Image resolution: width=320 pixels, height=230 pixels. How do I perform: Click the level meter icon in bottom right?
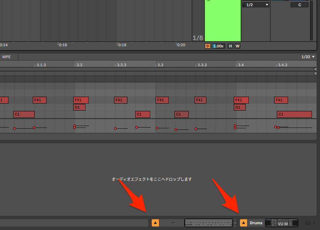307,223
